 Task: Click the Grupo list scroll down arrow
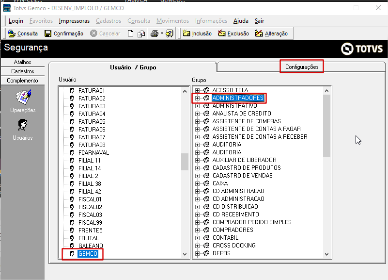point(326,254)
